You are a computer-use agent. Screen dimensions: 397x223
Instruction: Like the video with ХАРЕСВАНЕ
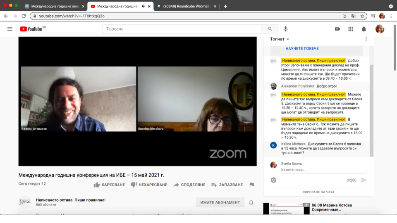click(x=109, y=185)
